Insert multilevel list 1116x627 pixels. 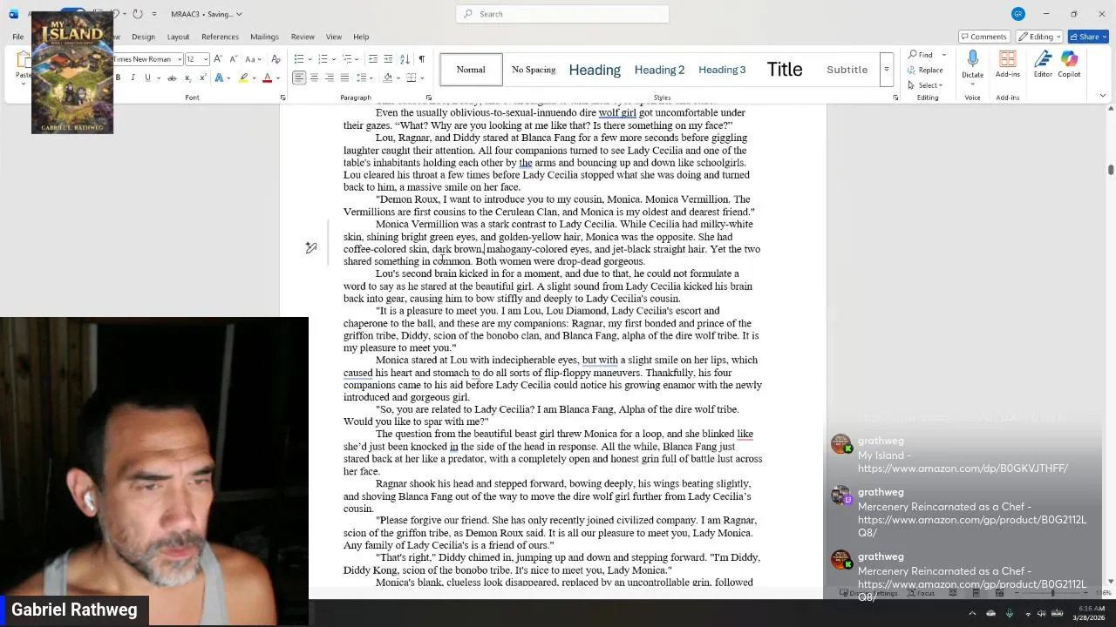click(x=346, y=59)
